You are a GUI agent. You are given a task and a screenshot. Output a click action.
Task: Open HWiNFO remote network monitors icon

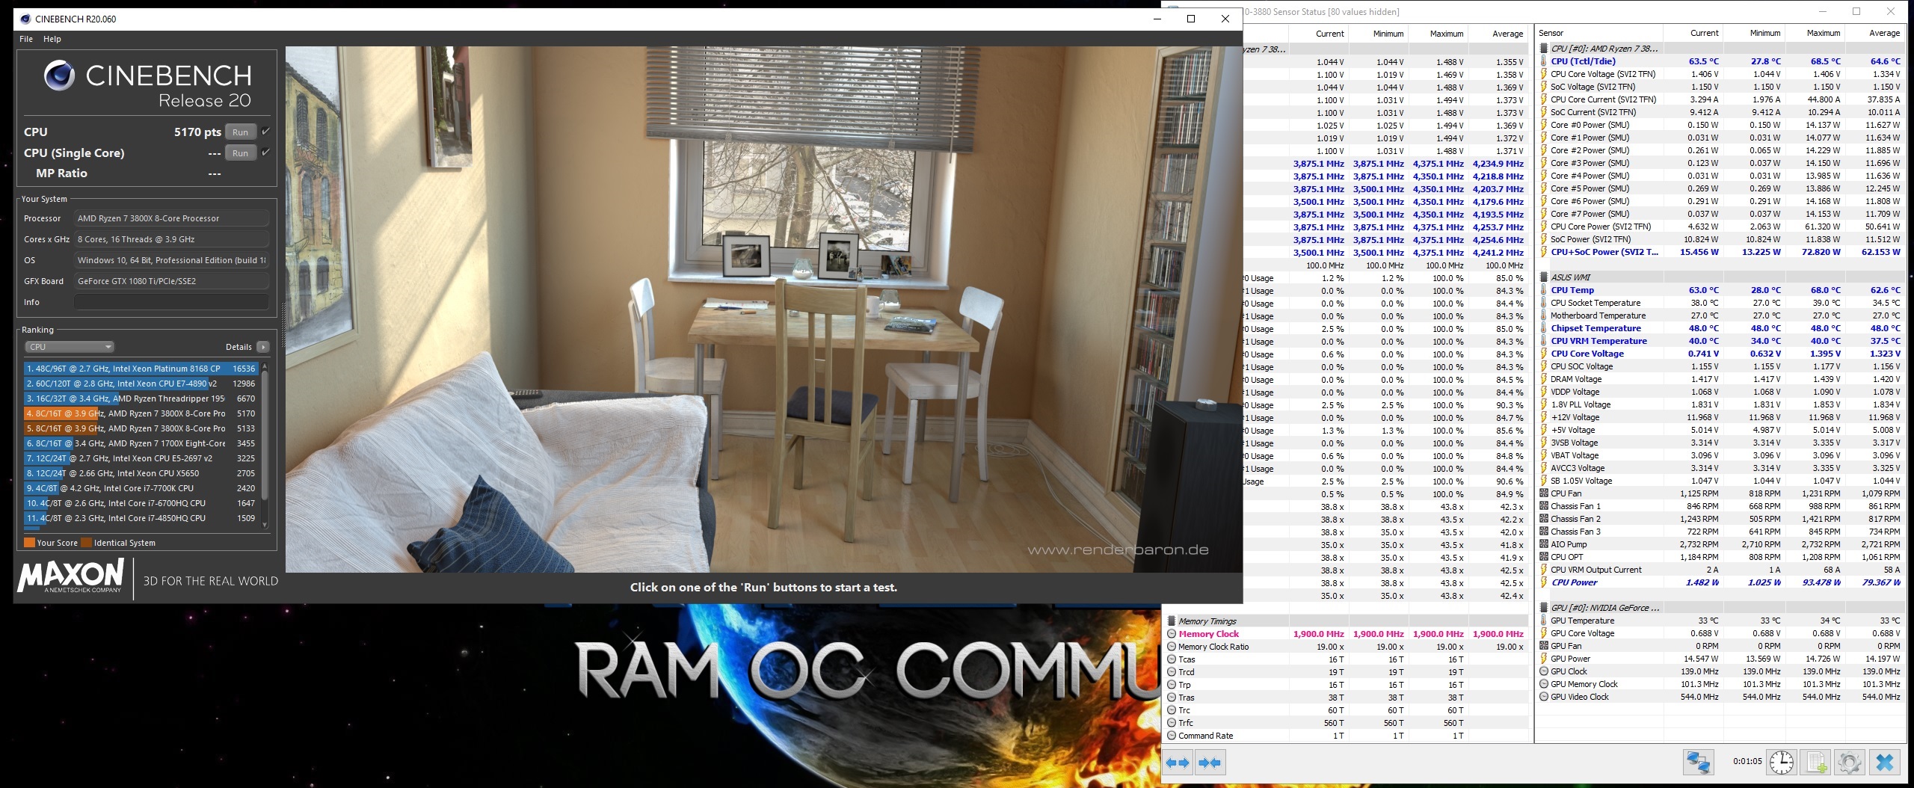click(x=1698, y=763)
